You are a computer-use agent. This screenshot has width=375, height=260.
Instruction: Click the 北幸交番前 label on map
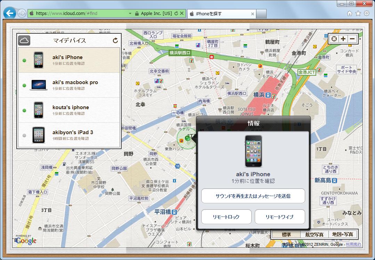coord(159,71)
